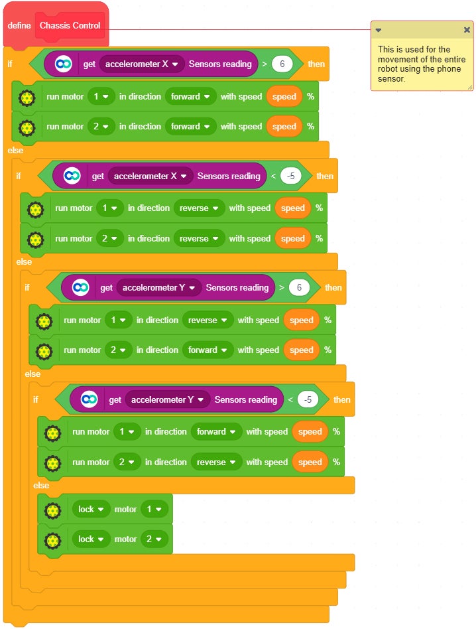476x629 pixels.
Task: Click the gear icon on the lock motor 2 block
Action: pos(53,539)
